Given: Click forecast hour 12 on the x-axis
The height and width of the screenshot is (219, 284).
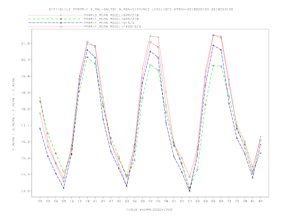Looking at the screenshot, I should (72, 201).
